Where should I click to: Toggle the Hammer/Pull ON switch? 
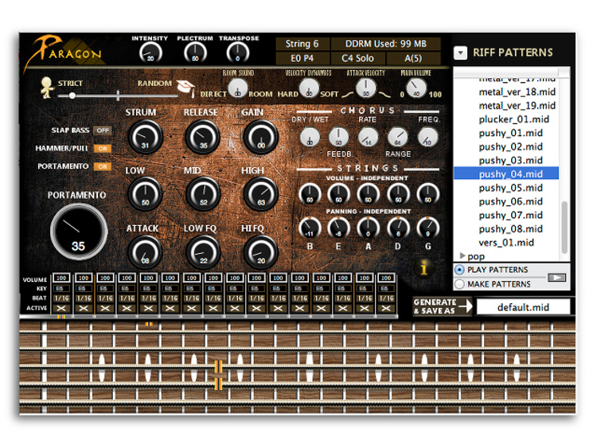(103, 149)
